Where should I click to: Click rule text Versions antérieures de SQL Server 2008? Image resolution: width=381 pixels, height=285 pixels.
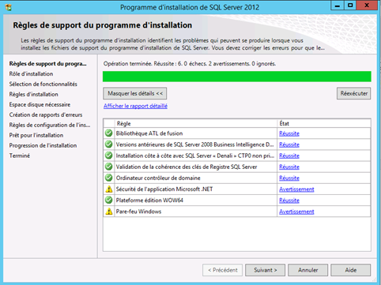(195, 144)
